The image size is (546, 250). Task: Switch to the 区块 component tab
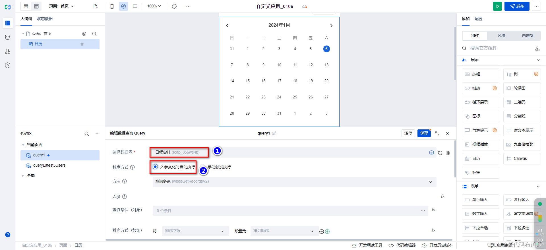pyautogui.click(x=501, y=36)
